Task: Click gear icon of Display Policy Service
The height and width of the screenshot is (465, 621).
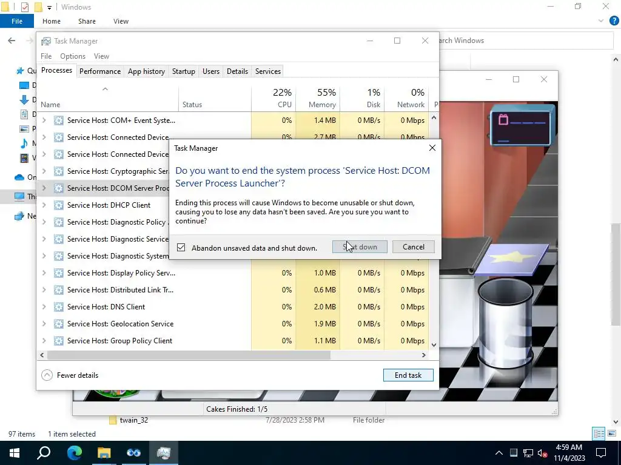Action: pos(59,273)
